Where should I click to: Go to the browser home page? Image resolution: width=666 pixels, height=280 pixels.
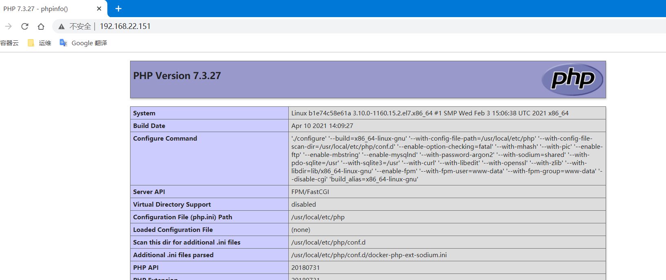click(x=41, y=26)
